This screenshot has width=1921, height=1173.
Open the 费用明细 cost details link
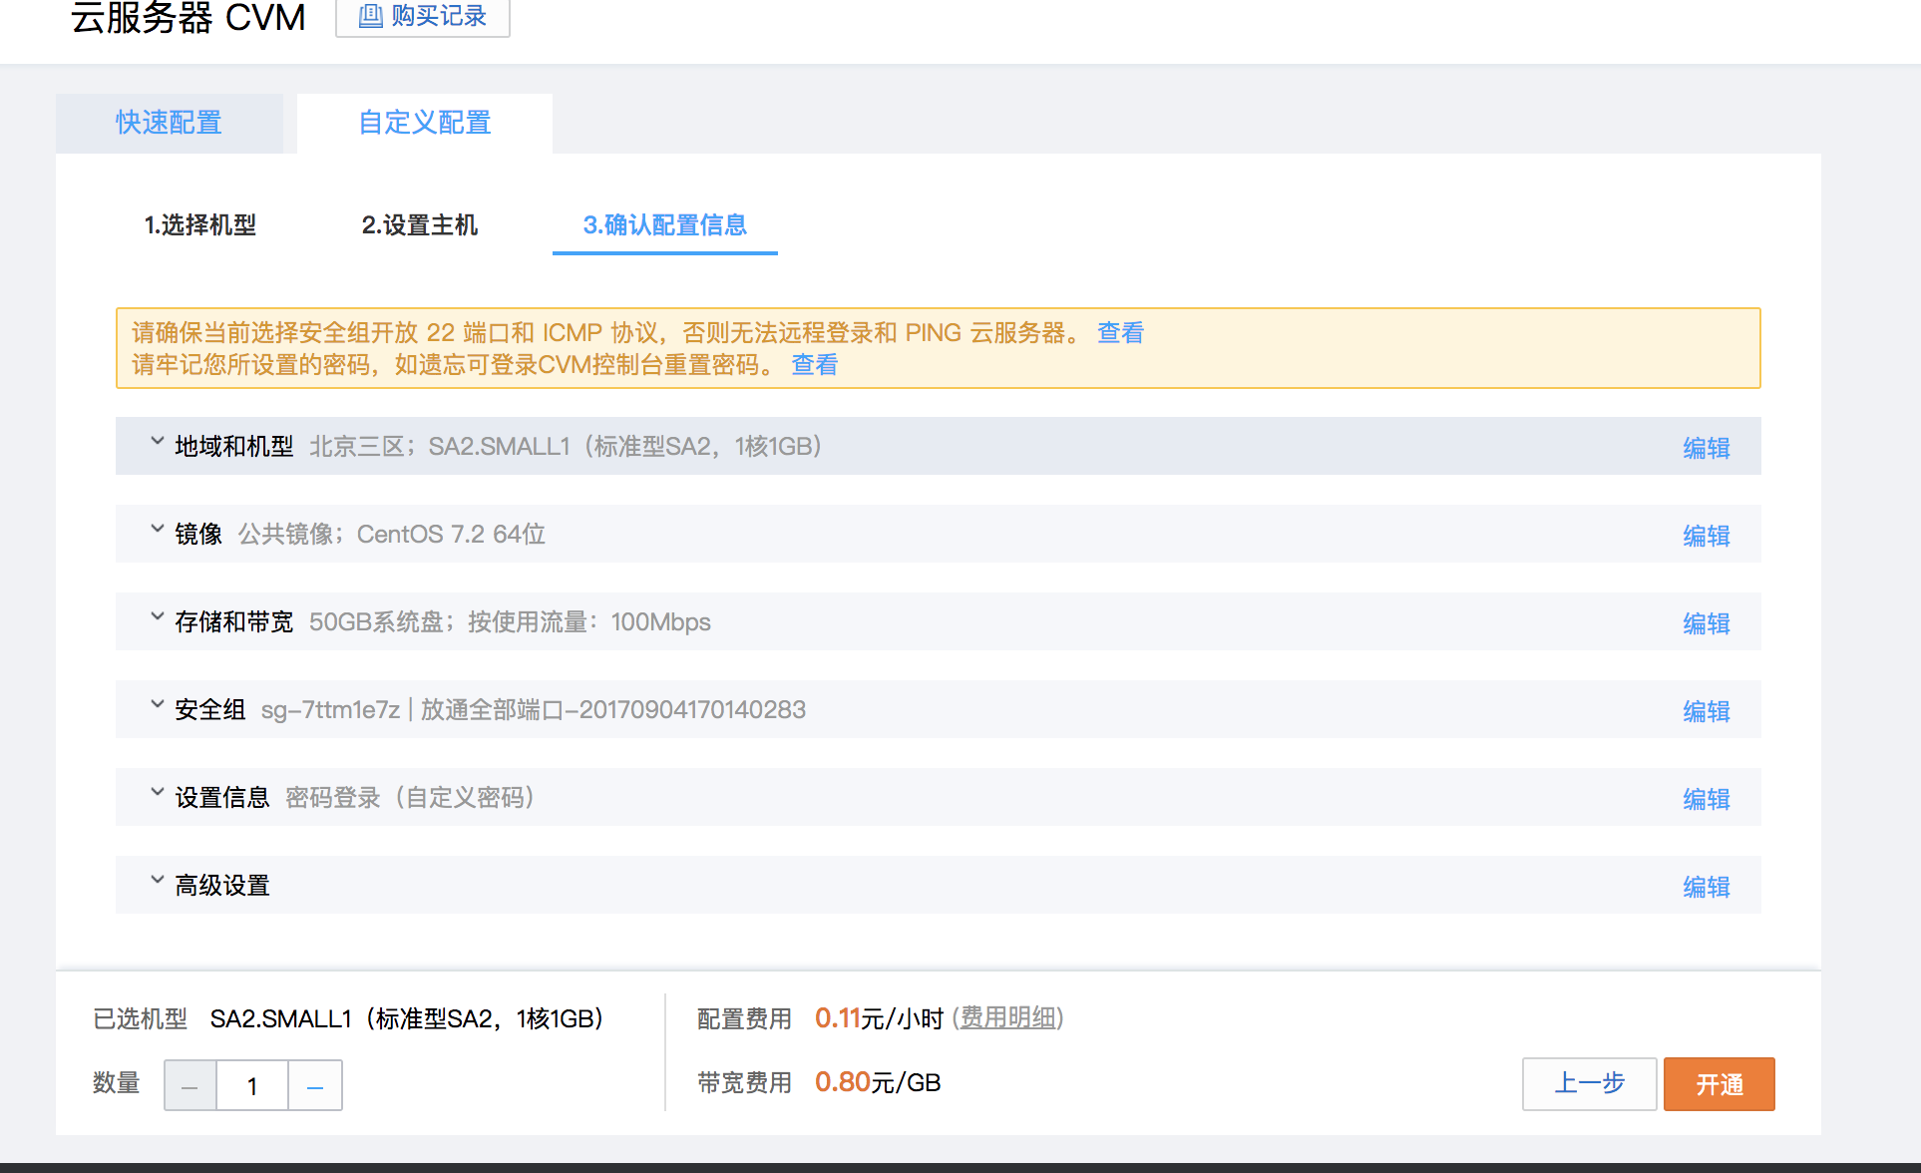click(x=1007, y=1018)
